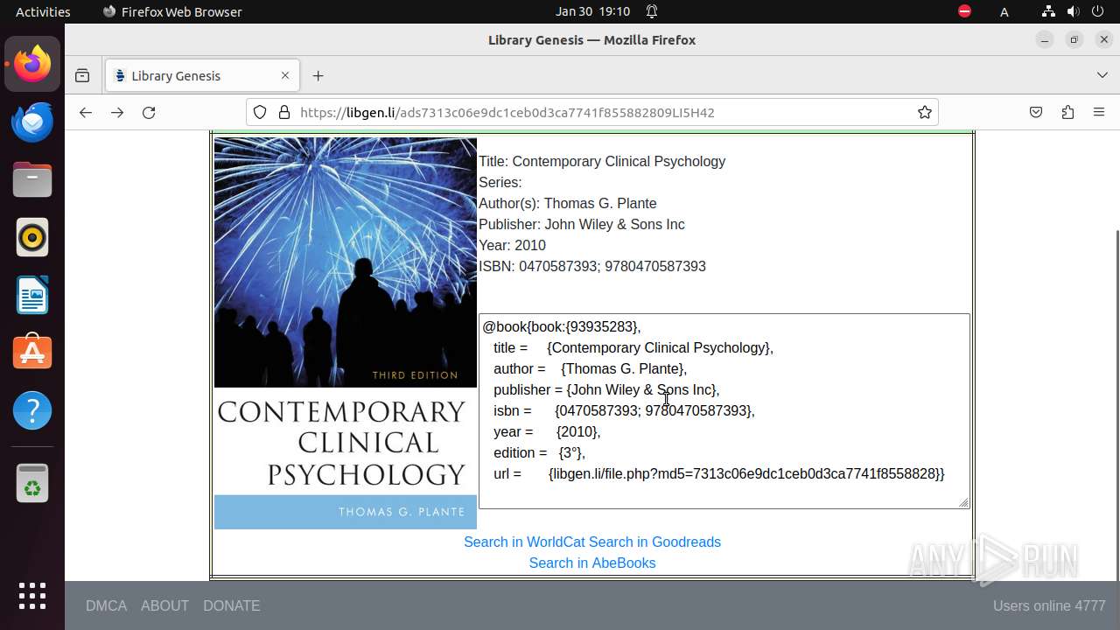The height and width of the screenshot is (630, 1120).
Task: Open the clock and calendar panel
Action: point(592,11)
